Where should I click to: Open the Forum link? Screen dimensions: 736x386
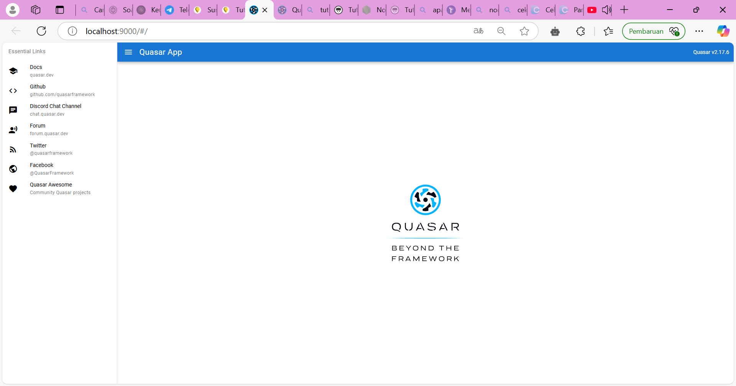click(x=59, y=129)
